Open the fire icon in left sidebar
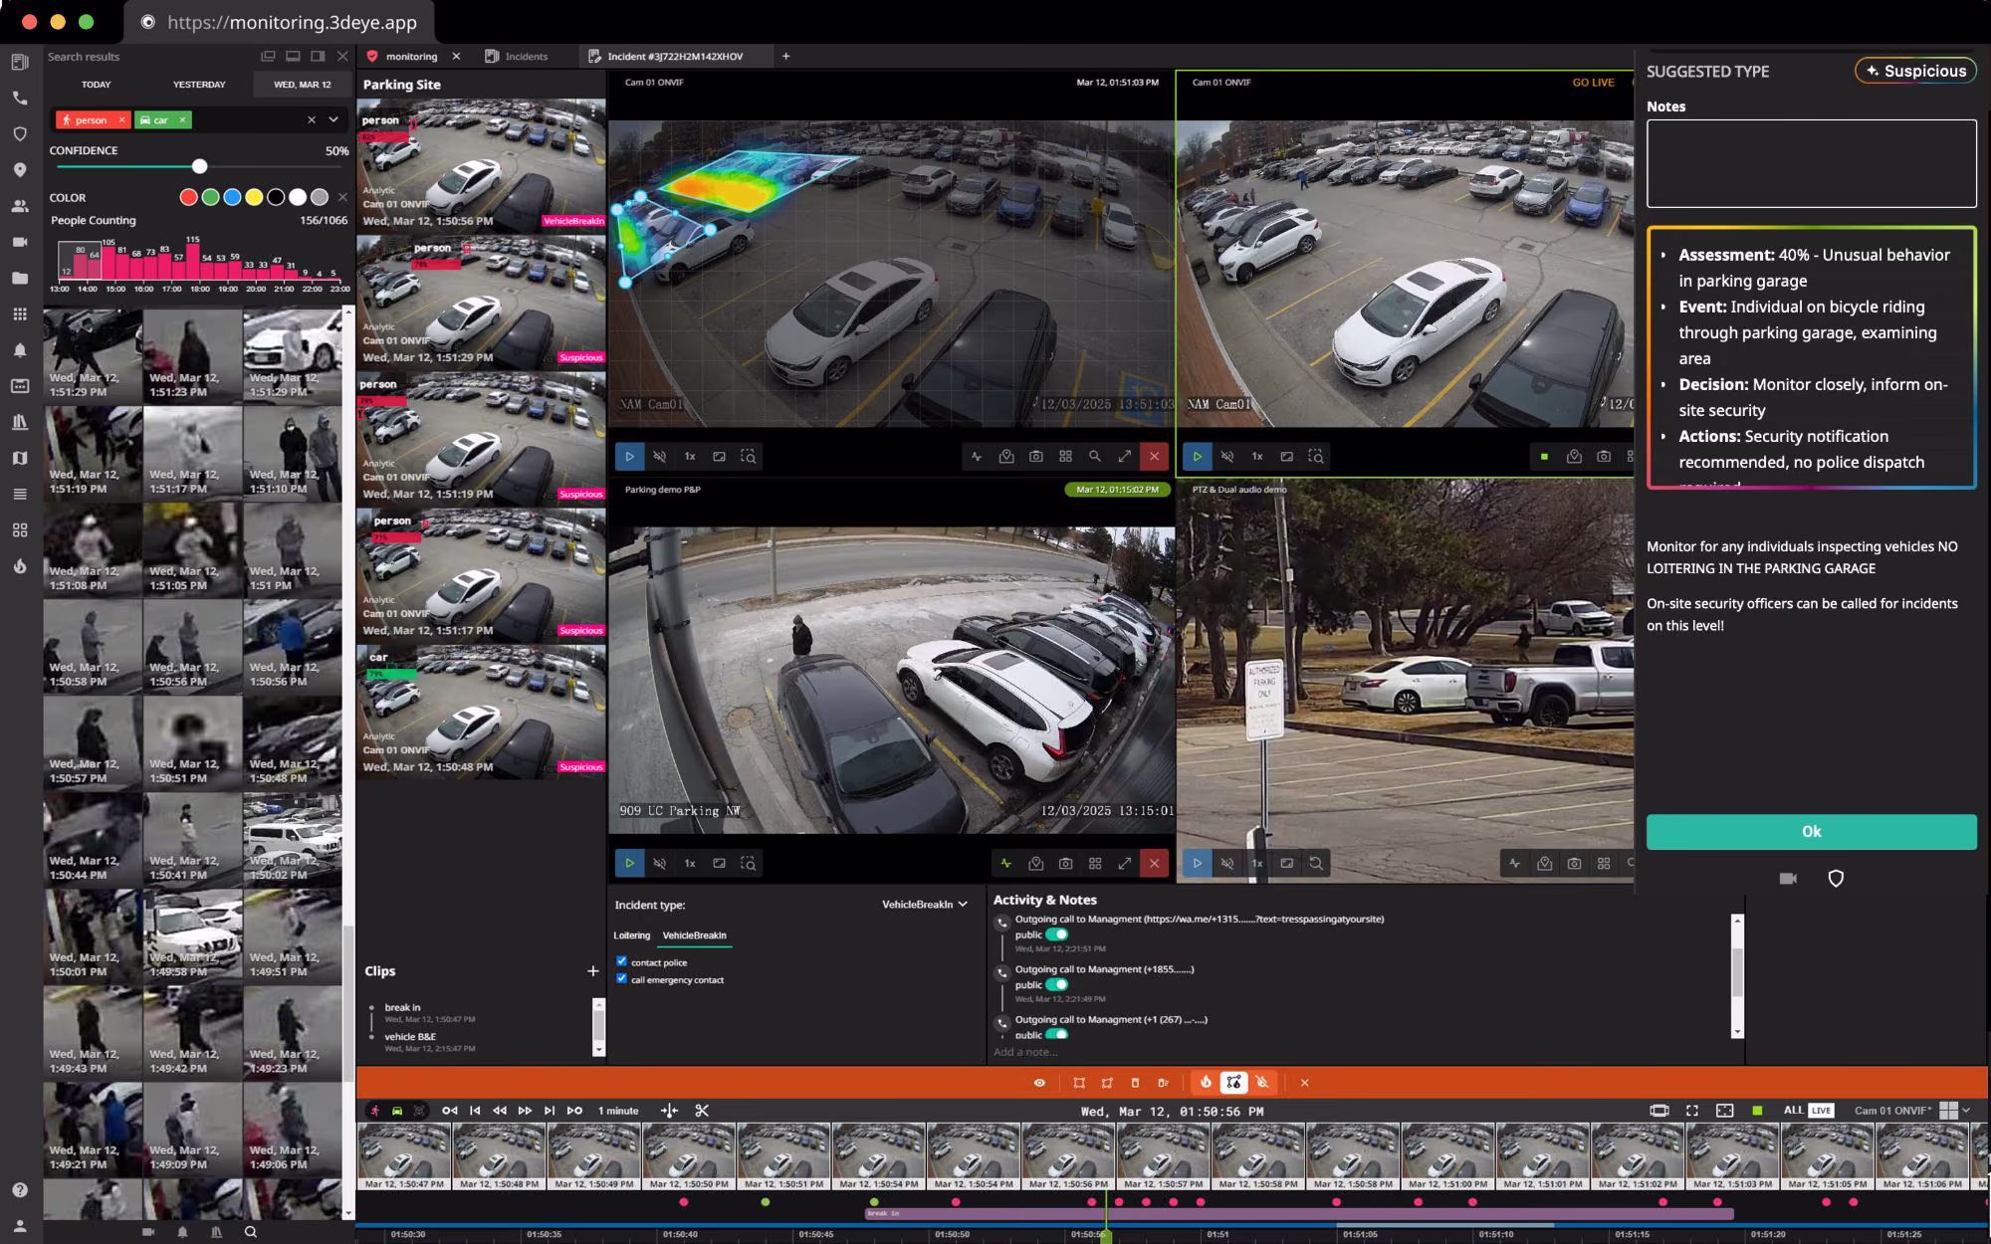The image size is (1991, 1244). (x=20, y=566)
